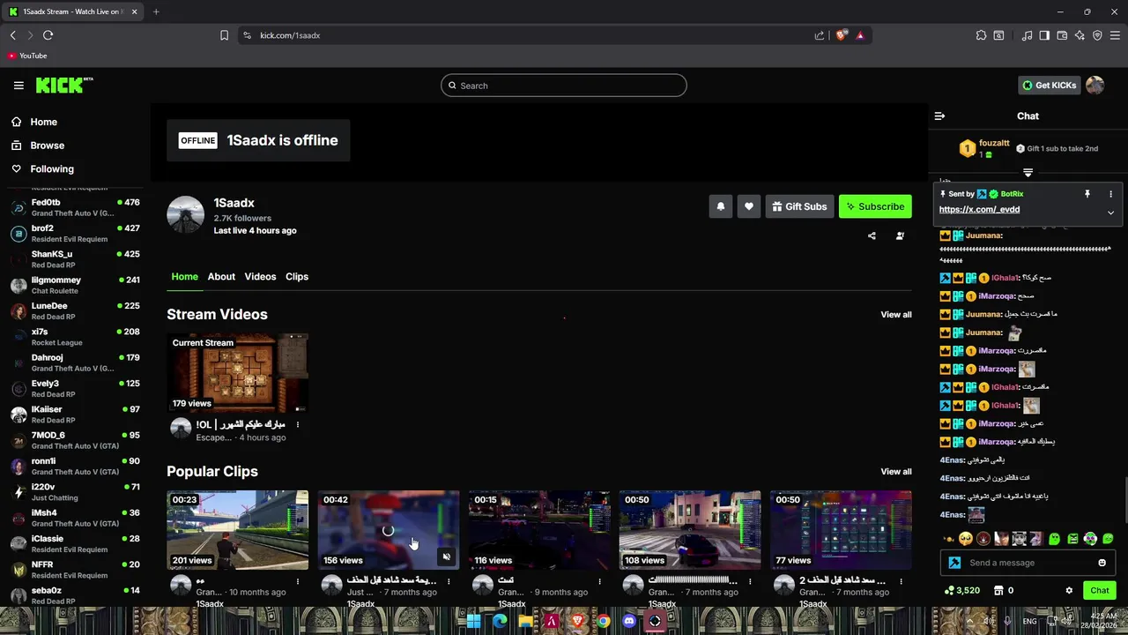Open the 00:15 clip with 116 views
The height and width of the screenshot is (635, 1128).
539,530
